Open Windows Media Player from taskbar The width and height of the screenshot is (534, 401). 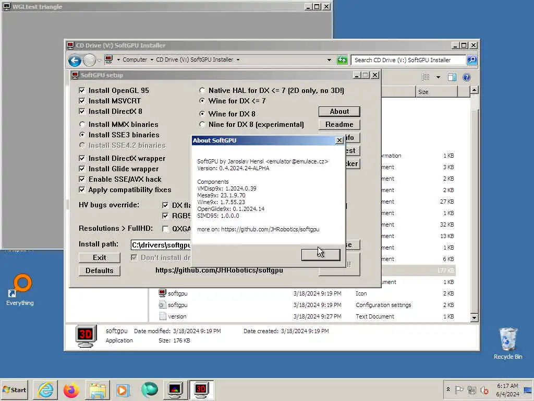pyautogui.click(x=123, y=390)
